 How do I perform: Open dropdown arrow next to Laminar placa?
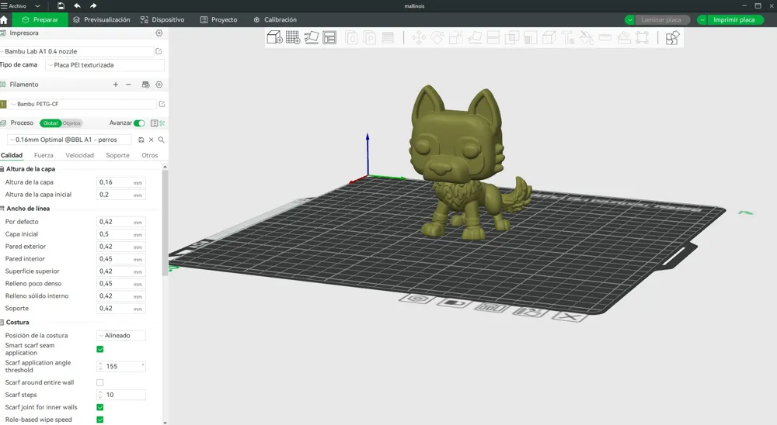tap(630, 20)
